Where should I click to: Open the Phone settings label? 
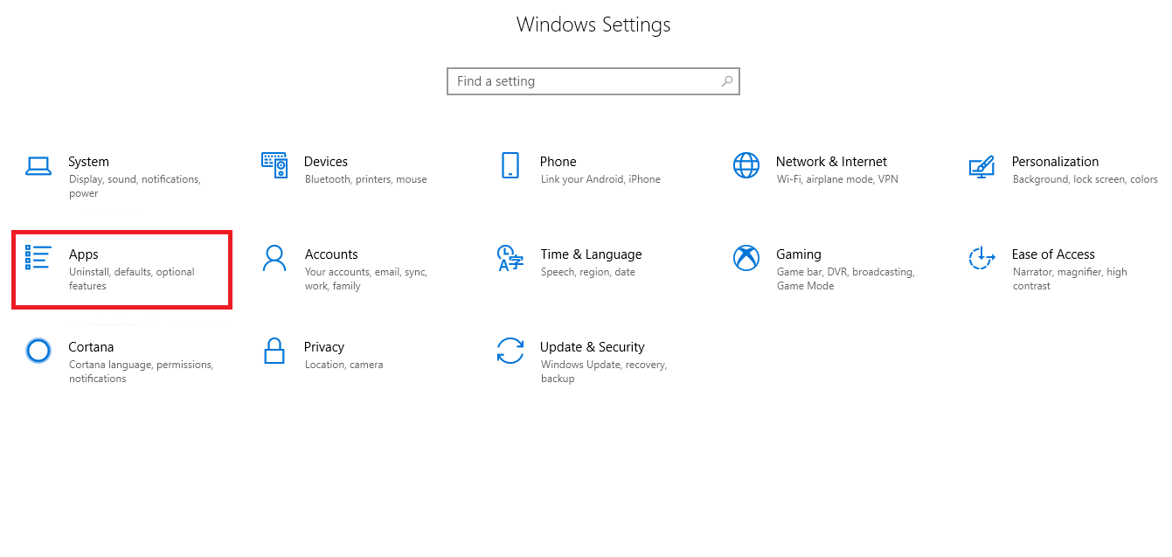[558, 162]
